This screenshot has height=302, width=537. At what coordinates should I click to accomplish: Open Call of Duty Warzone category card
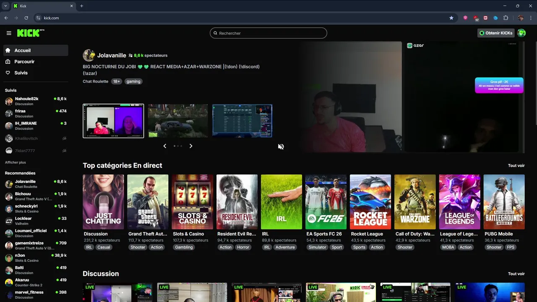415,202
